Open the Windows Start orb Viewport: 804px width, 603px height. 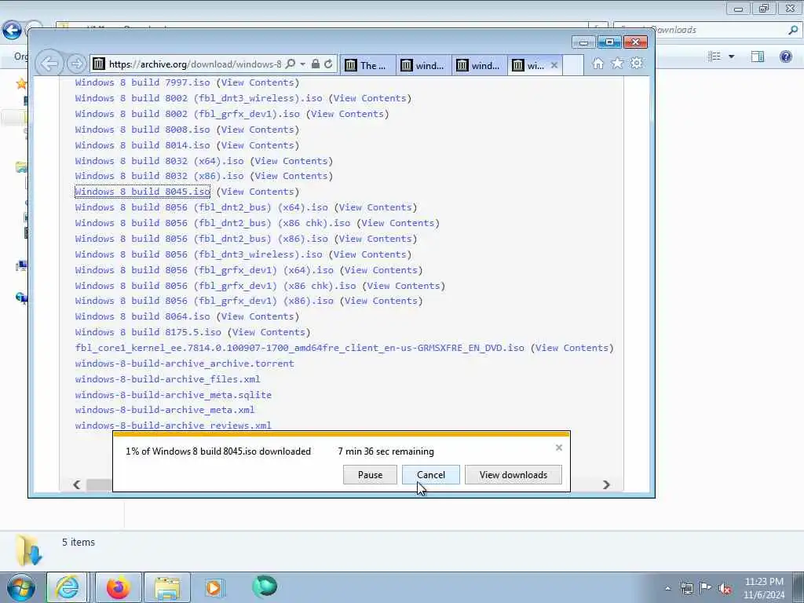tap(20, 587)
